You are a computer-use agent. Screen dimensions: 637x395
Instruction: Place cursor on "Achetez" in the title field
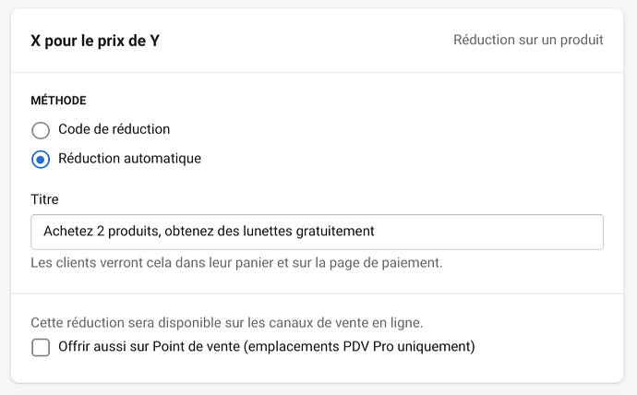point(66,231)
